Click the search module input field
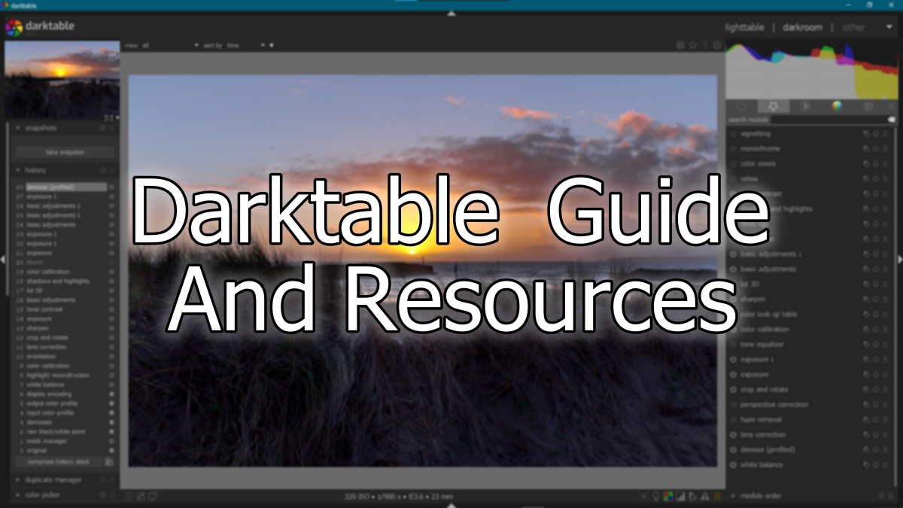 pyautogui.click(x=826, y=120)
